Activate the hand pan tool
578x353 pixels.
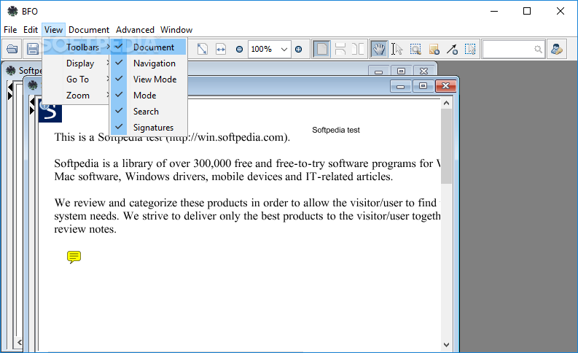[378, 49]
